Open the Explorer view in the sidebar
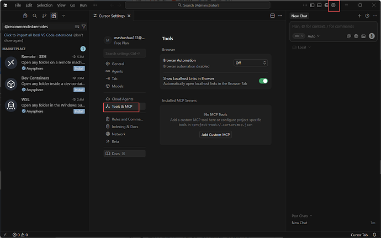Viewport: 381px width, 238px height. [25, 16]
